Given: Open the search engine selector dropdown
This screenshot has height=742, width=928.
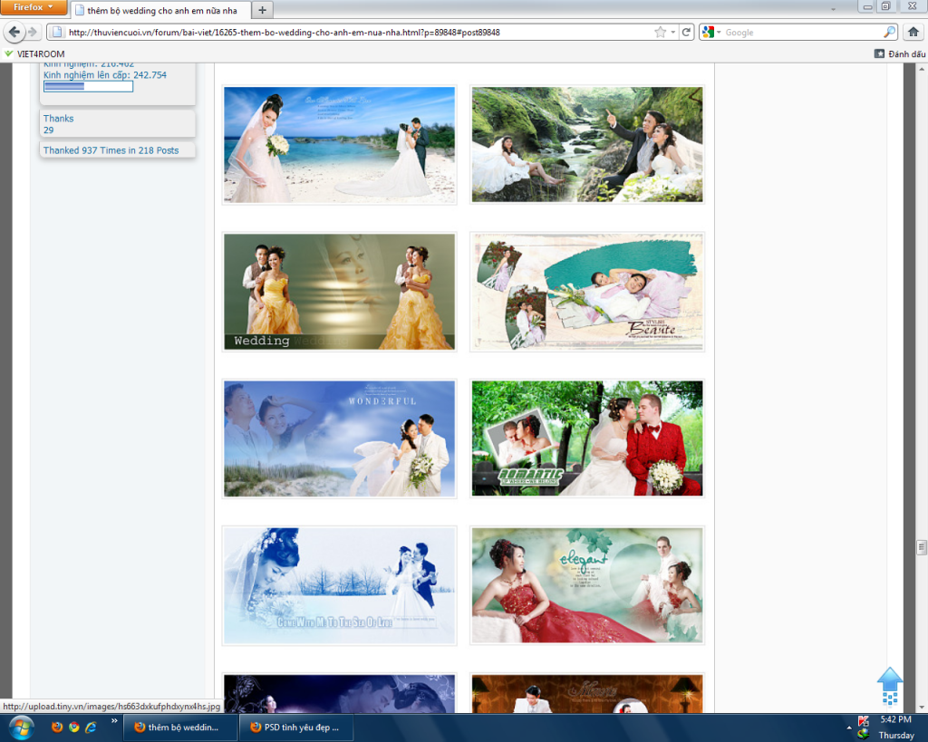Looking at the screenshot, I should (710, 33).
